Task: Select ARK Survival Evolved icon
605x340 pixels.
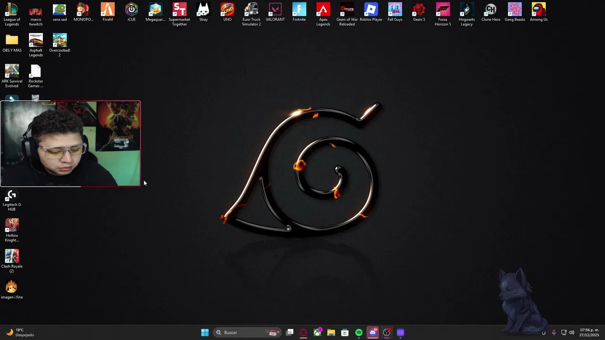Action: pyautogui.click(x=12, y=76)
